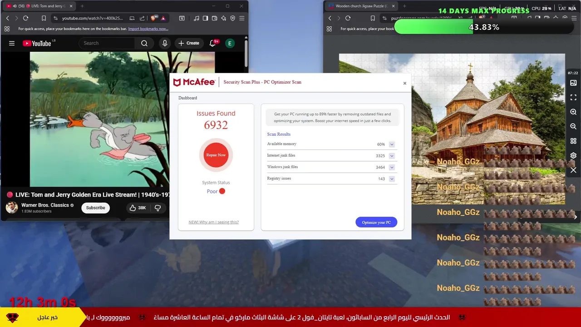Click the Issues Found 6932 count
Viewport: 581px width, 327px height.
216,125
